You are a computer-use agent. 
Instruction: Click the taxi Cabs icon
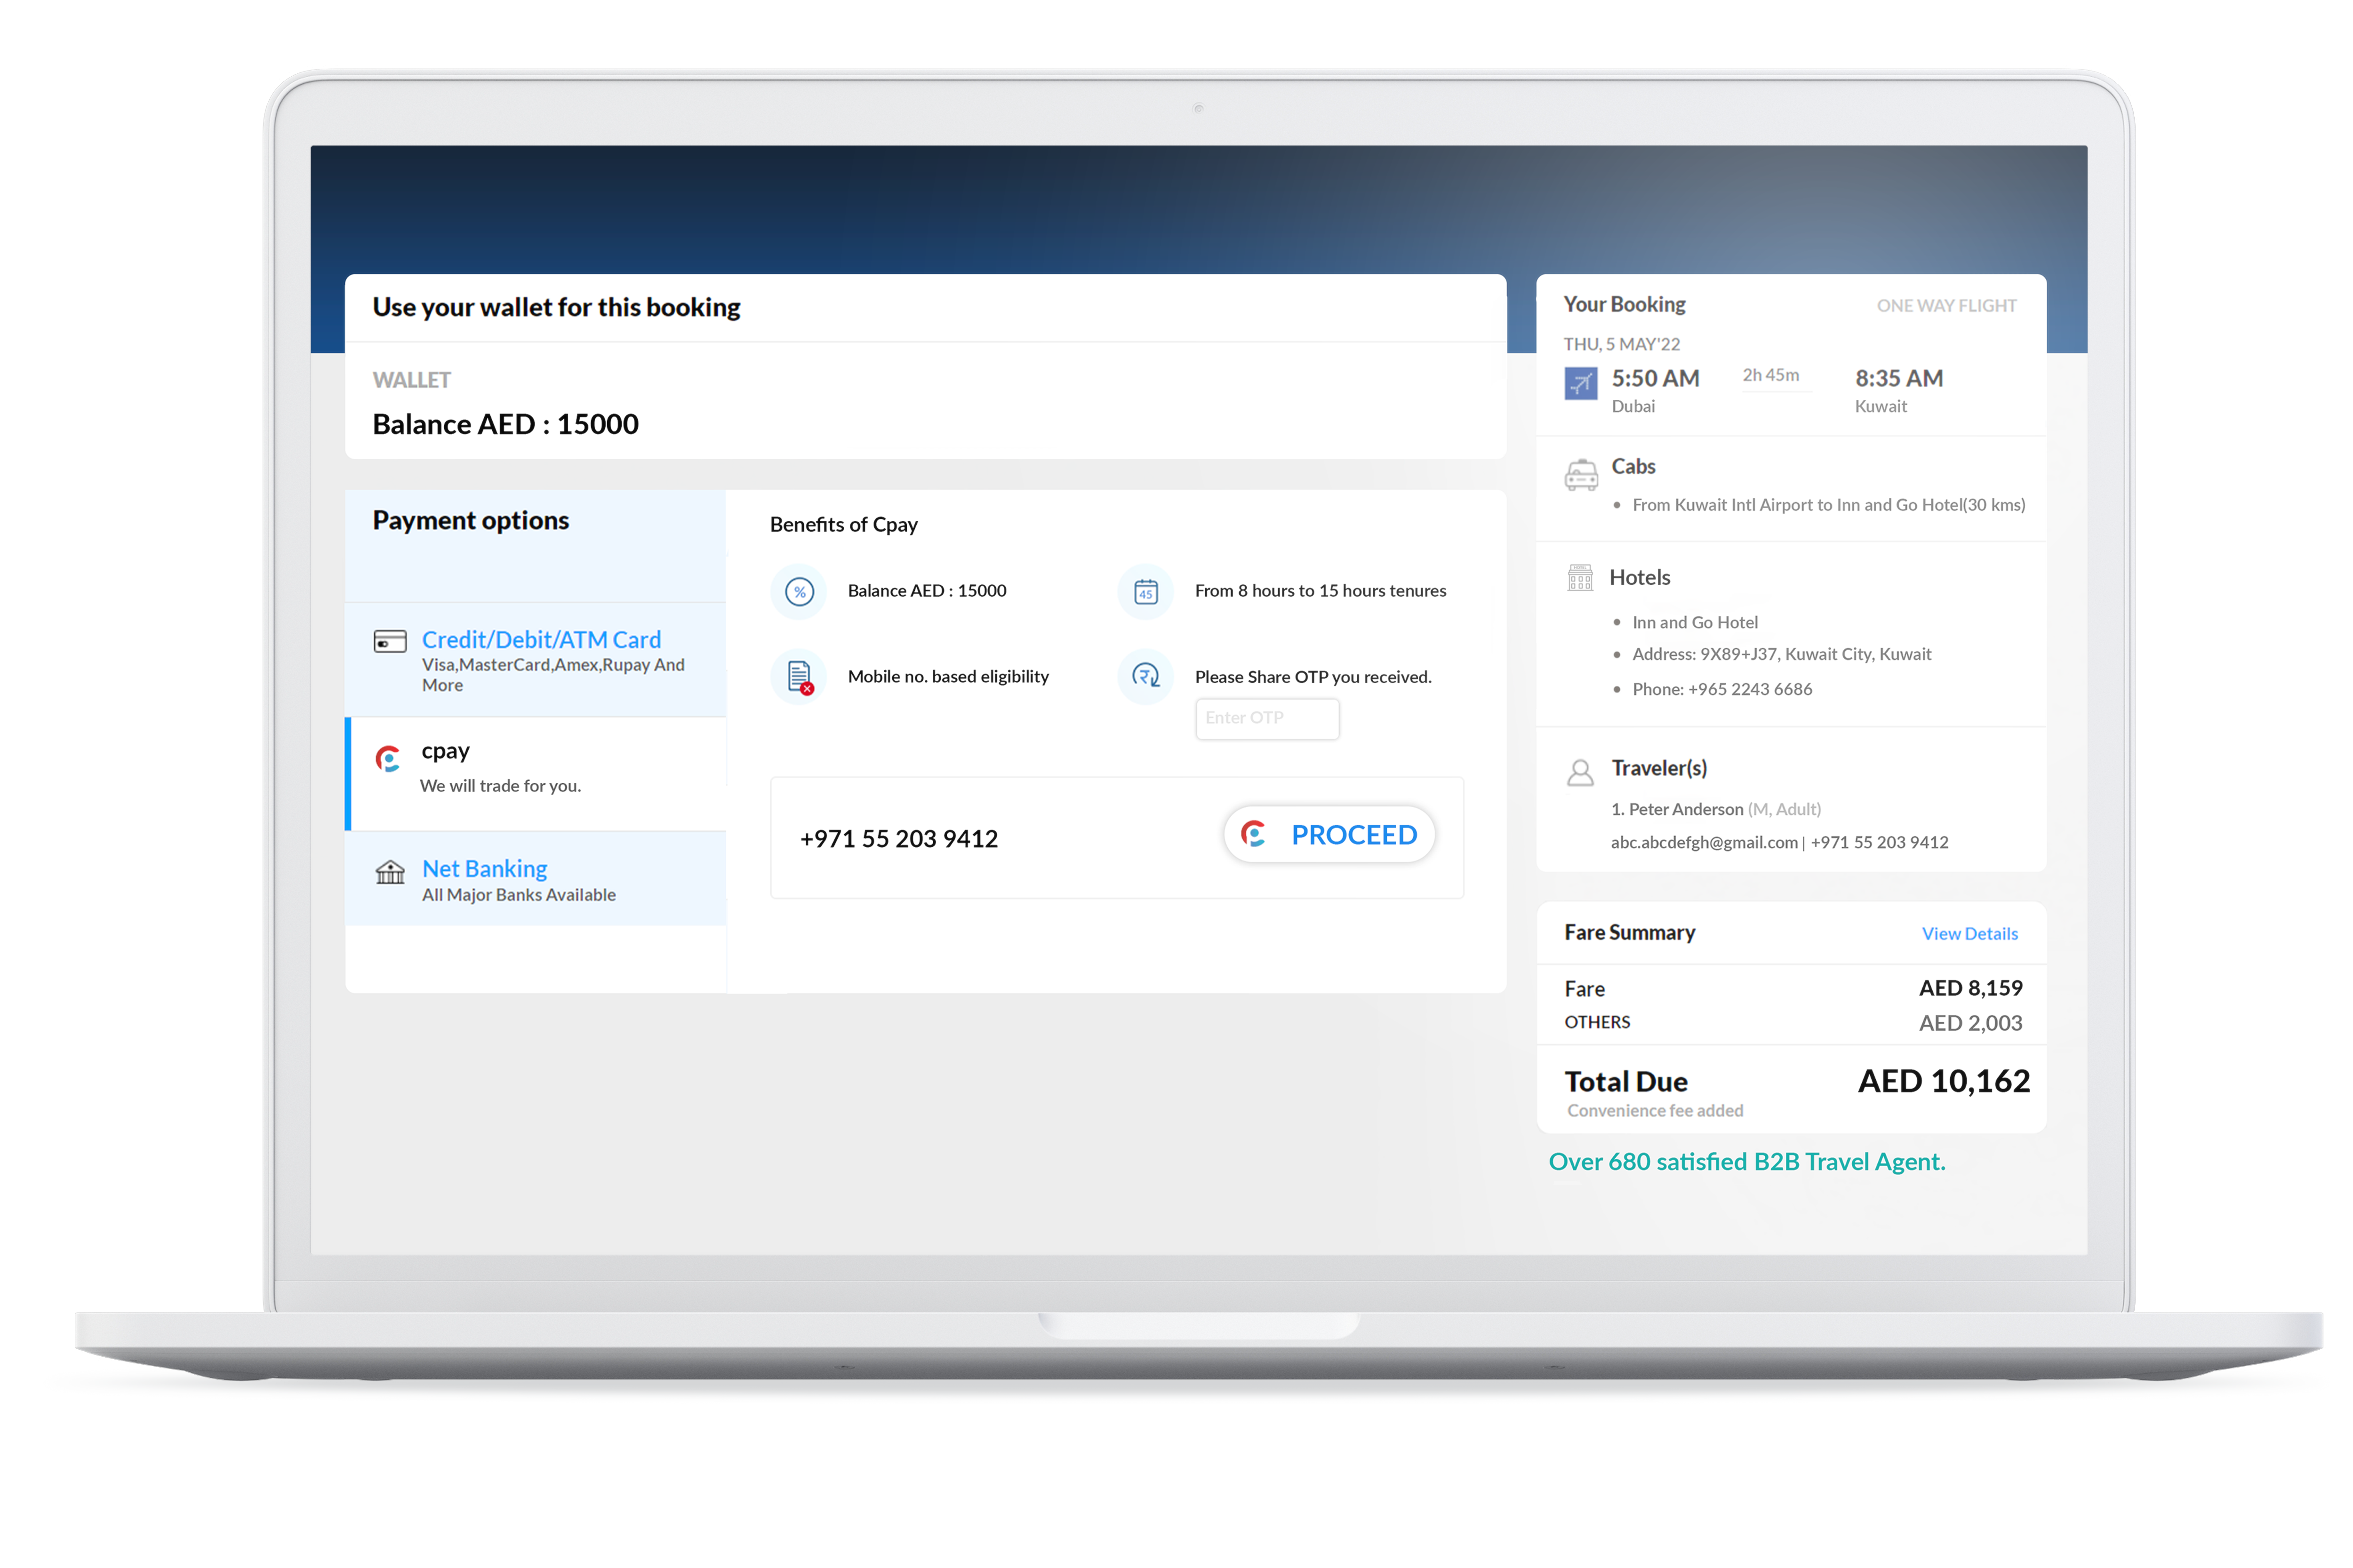tap(1581, 475)
